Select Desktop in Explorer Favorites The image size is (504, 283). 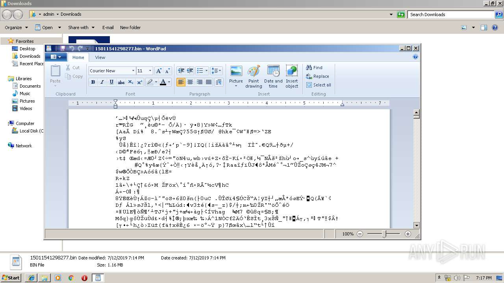(24, 49)
